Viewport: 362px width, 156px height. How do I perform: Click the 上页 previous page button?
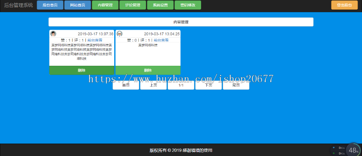[153, 85]
